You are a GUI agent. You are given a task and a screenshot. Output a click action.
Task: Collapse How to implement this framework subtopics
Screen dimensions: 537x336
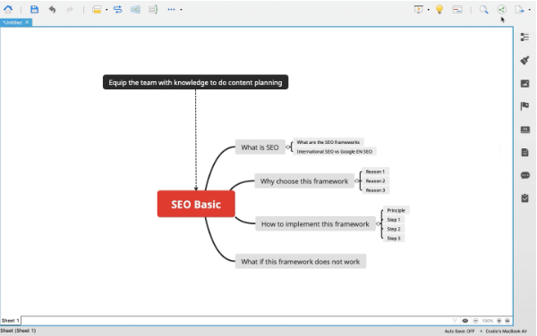point(378,224)
